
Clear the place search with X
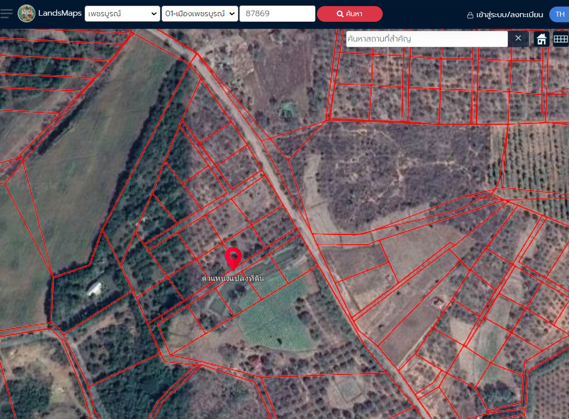[x=518, y=38]
